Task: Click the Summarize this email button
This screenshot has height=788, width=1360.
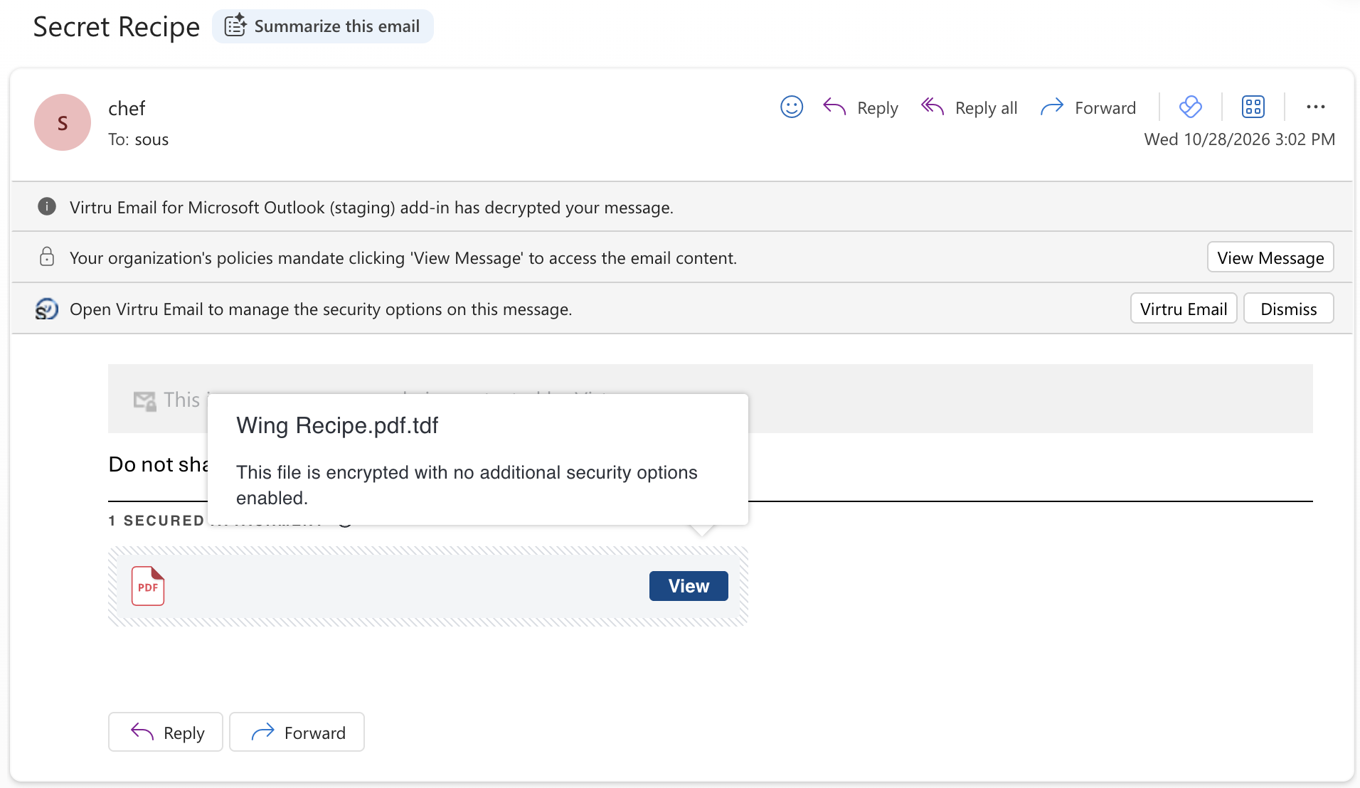Action: click(x=322, y=26)
